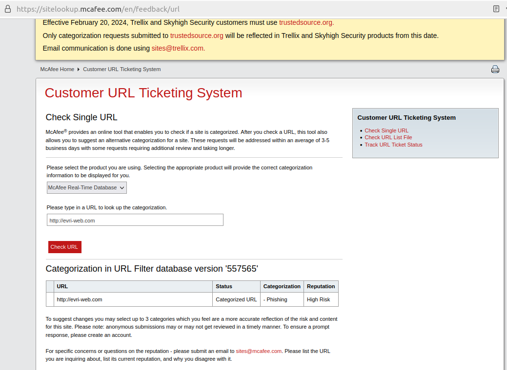
Task: Click the Check Single URL section heading
Action: pyautogui.click(x=81, y=117)
